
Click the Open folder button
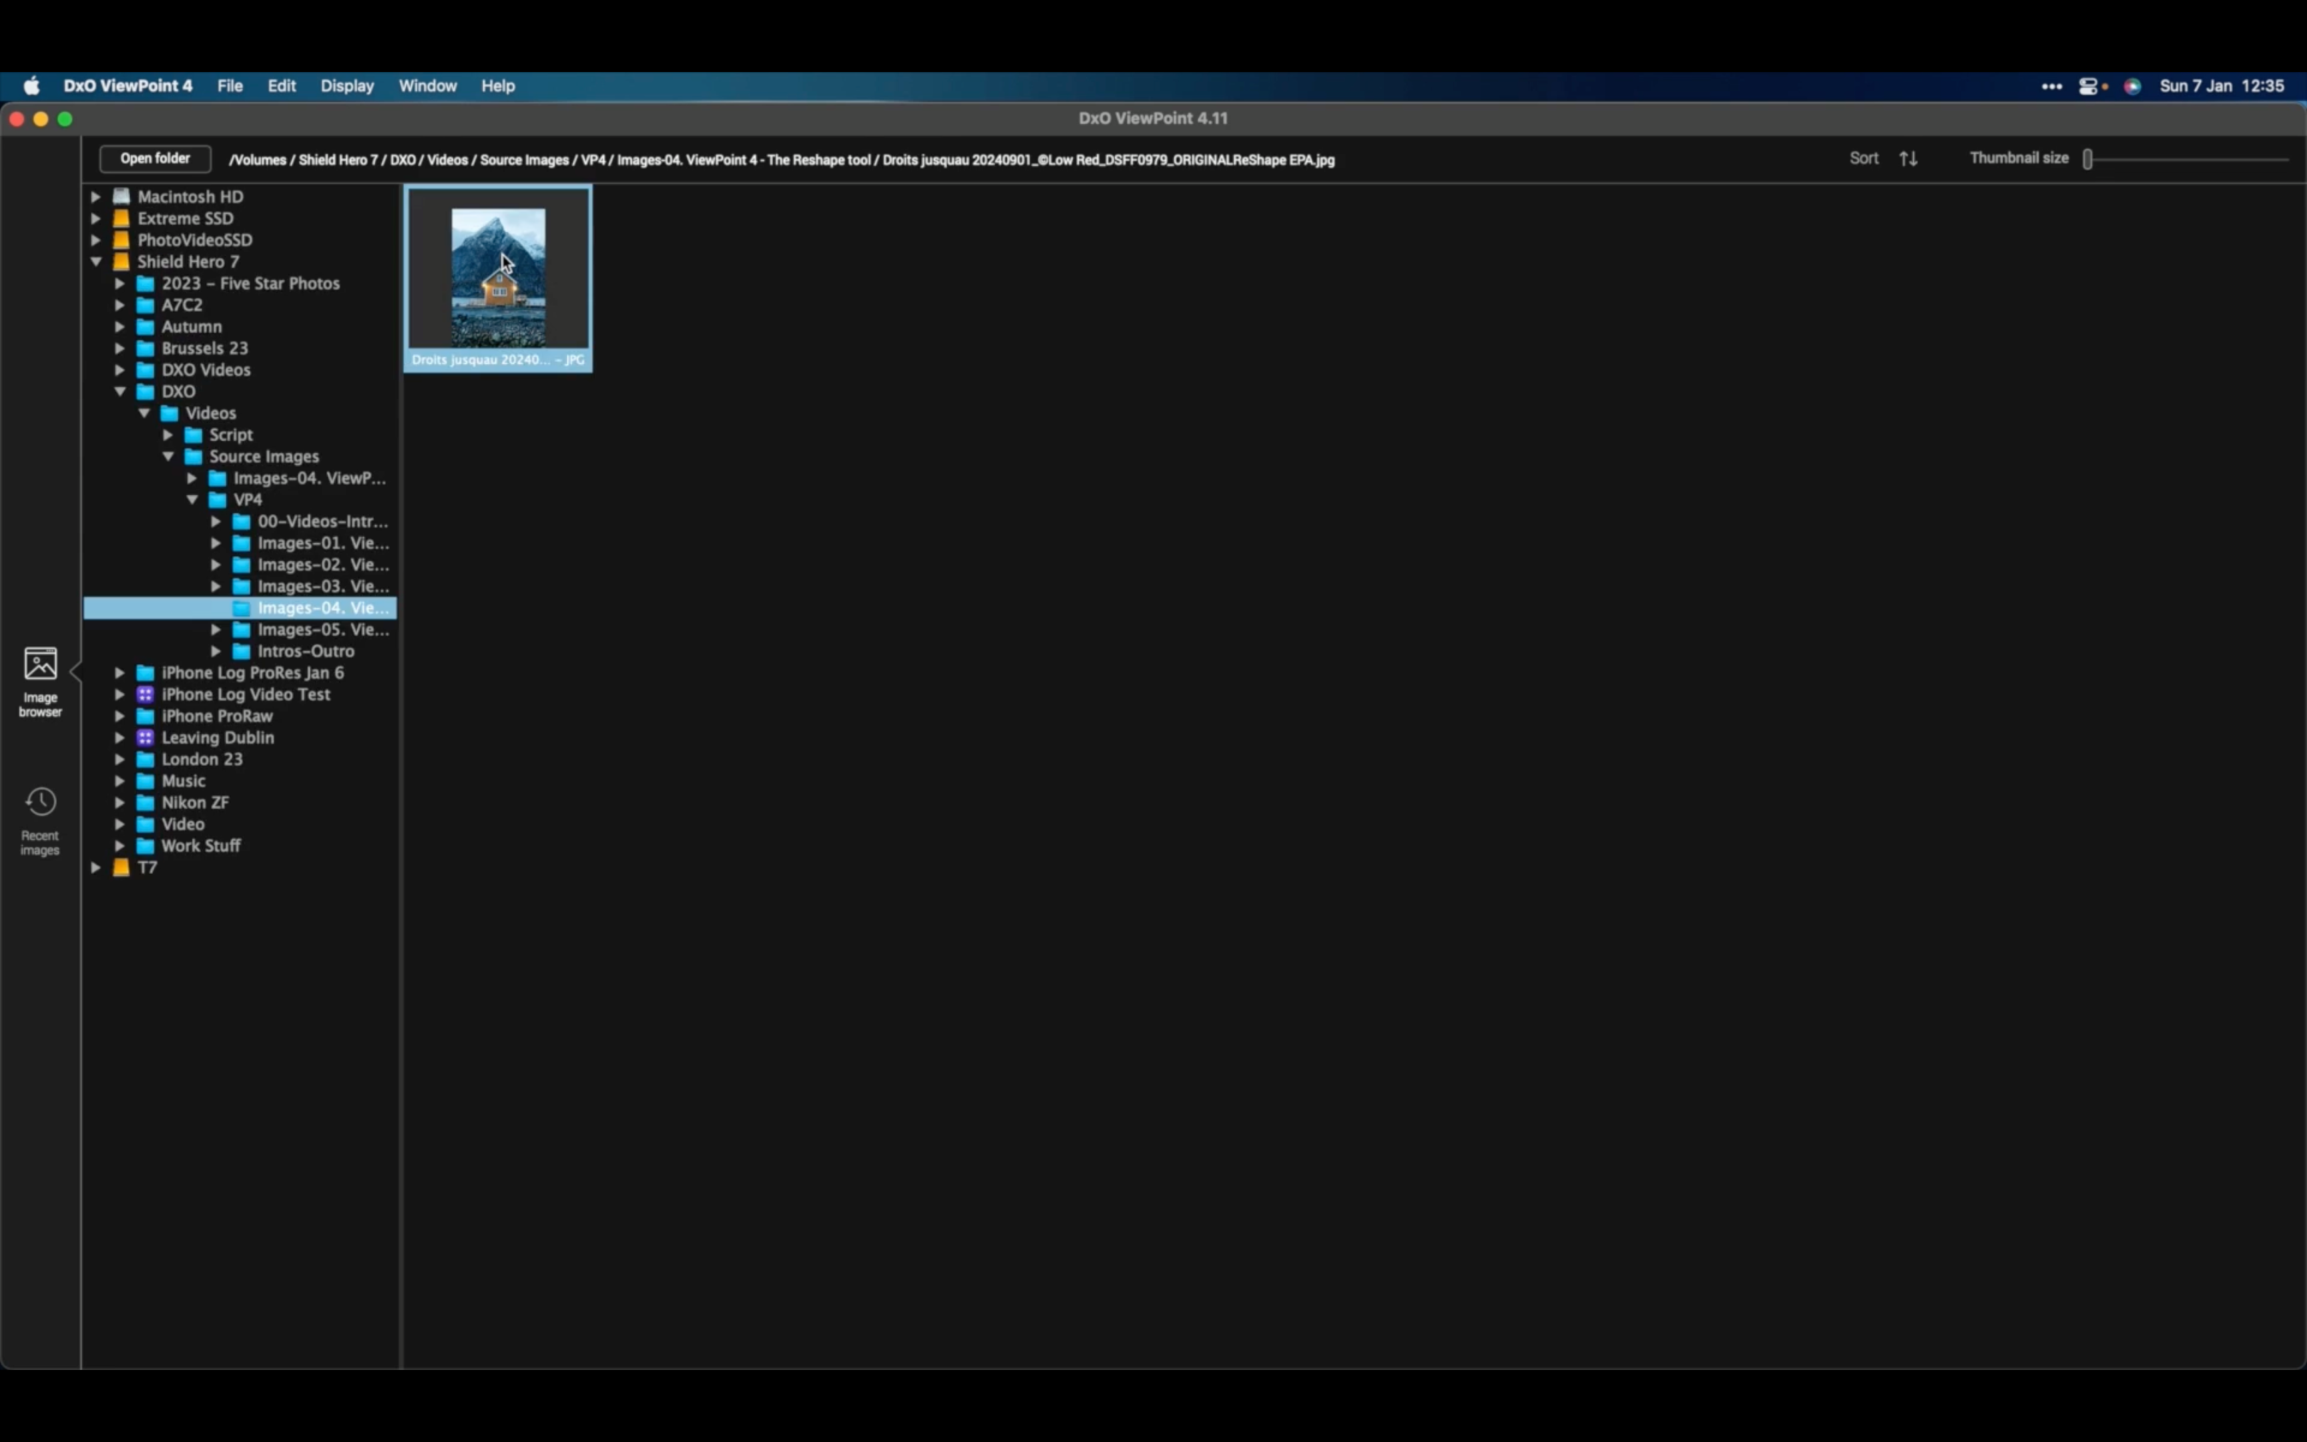(156, 158)
